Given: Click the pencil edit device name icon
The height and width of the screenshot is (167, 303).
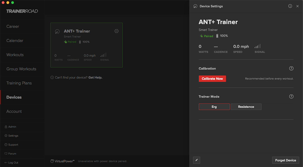Looking at the screenshot, I should tap(197, 160).
